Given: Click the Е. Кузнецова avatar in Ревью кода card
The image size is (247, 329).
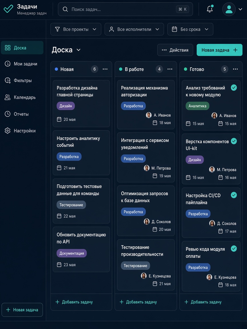Looking at the screenshot, I should tap(209, 277).
